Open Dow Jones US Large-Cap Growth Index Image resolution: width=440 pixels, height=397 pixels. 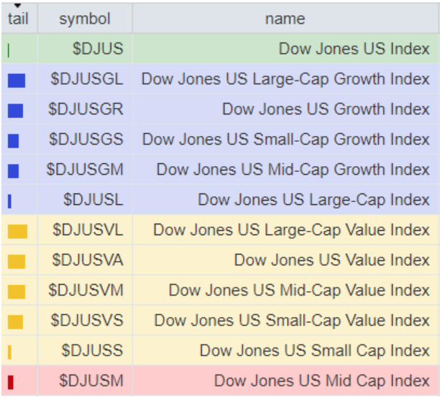tap(285, 79)
